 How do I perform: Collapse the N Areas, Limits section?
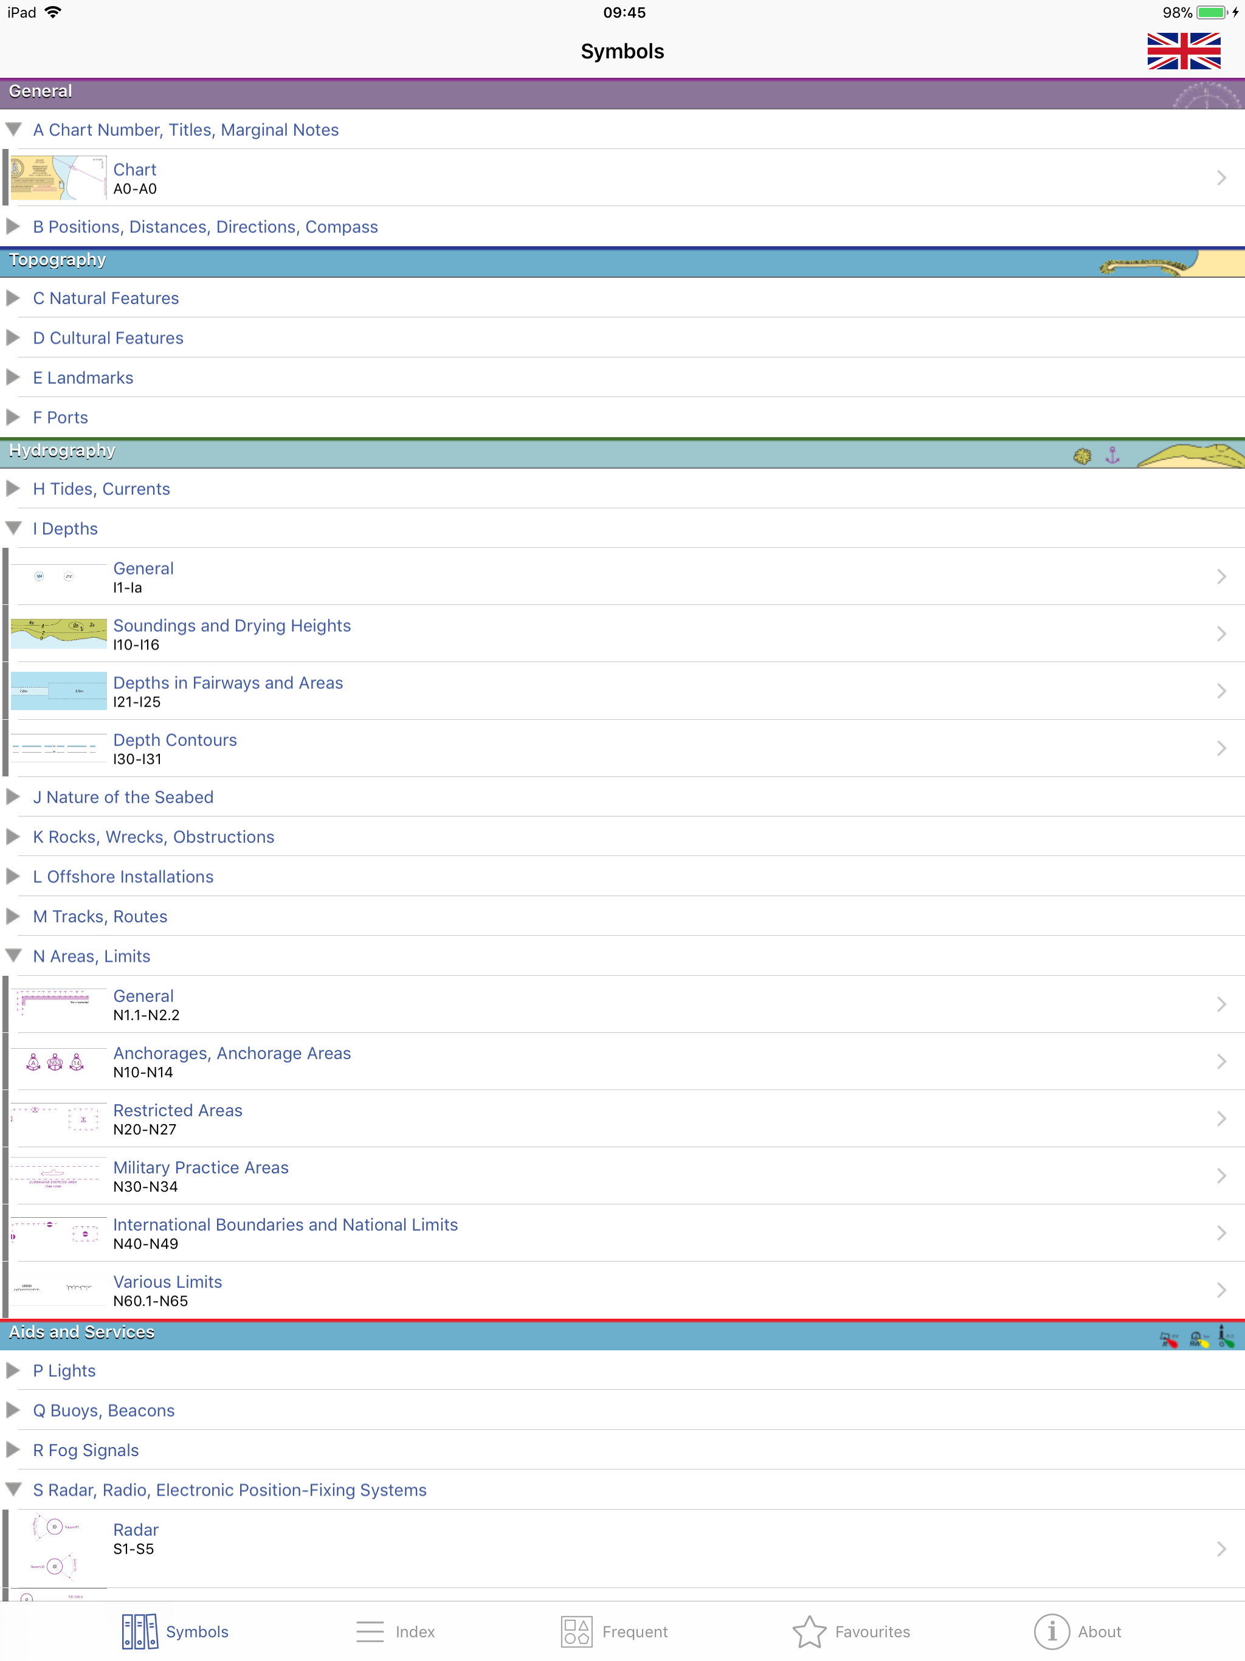click(x=13, y=956)
